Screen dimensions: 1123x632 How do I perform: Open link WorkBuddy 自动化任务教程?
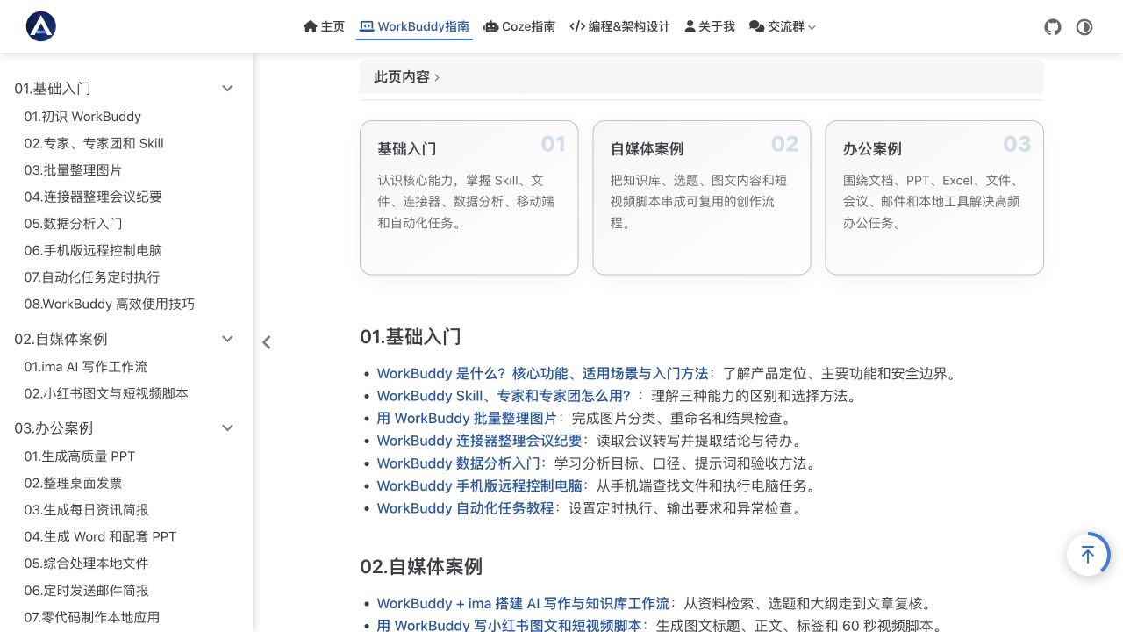click(x=466, y=508)
